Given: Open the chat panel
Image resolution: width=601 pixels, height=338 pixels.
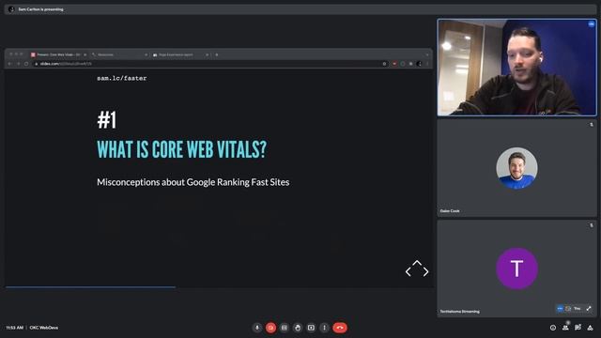Looking at the screenshot, I should tap(578, 328).
